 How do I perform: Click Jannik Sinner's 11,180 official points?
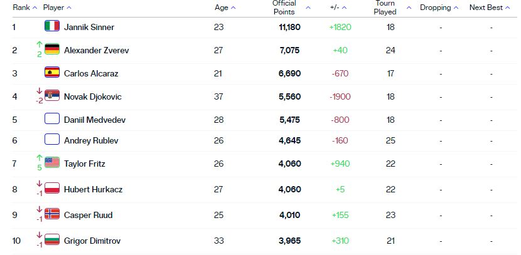click(289, 27)
